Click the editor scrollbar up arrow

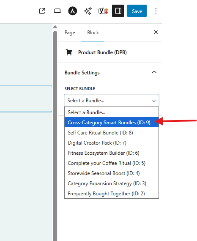tap(55, 27)
